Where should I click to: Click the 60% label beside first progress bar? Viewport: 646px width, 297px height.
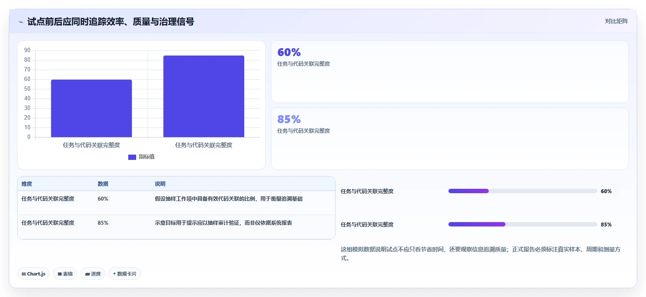pos(606,191)
